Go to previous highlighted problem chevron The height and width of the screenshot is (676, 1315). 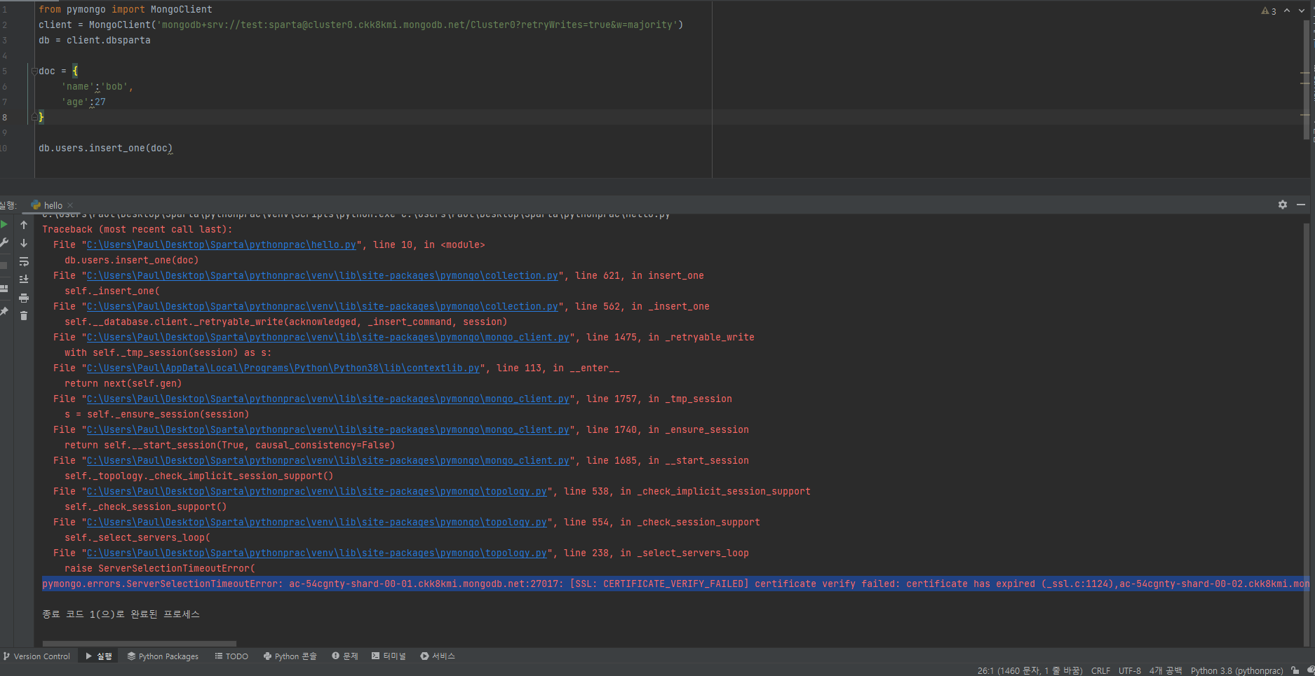[1287, 11]
